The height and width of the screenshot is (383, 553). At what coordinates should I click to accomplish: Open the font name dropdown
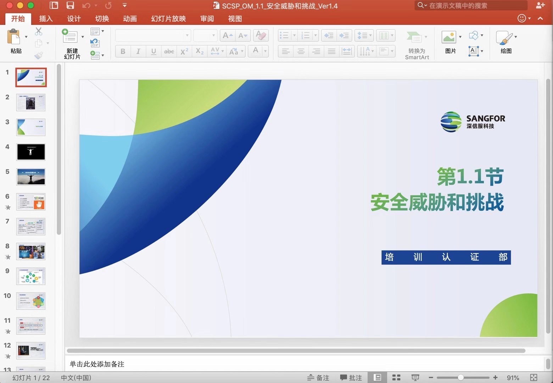(x=187, y=35)
